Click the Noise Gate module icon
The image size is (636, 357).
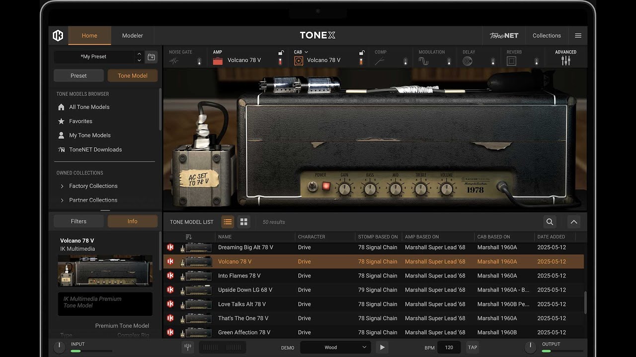173,61
